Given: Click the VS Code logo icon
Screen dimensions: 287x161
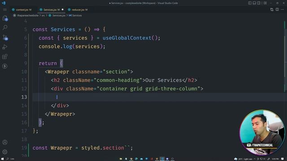Looking at the screenshot, I should pos(4,3).
